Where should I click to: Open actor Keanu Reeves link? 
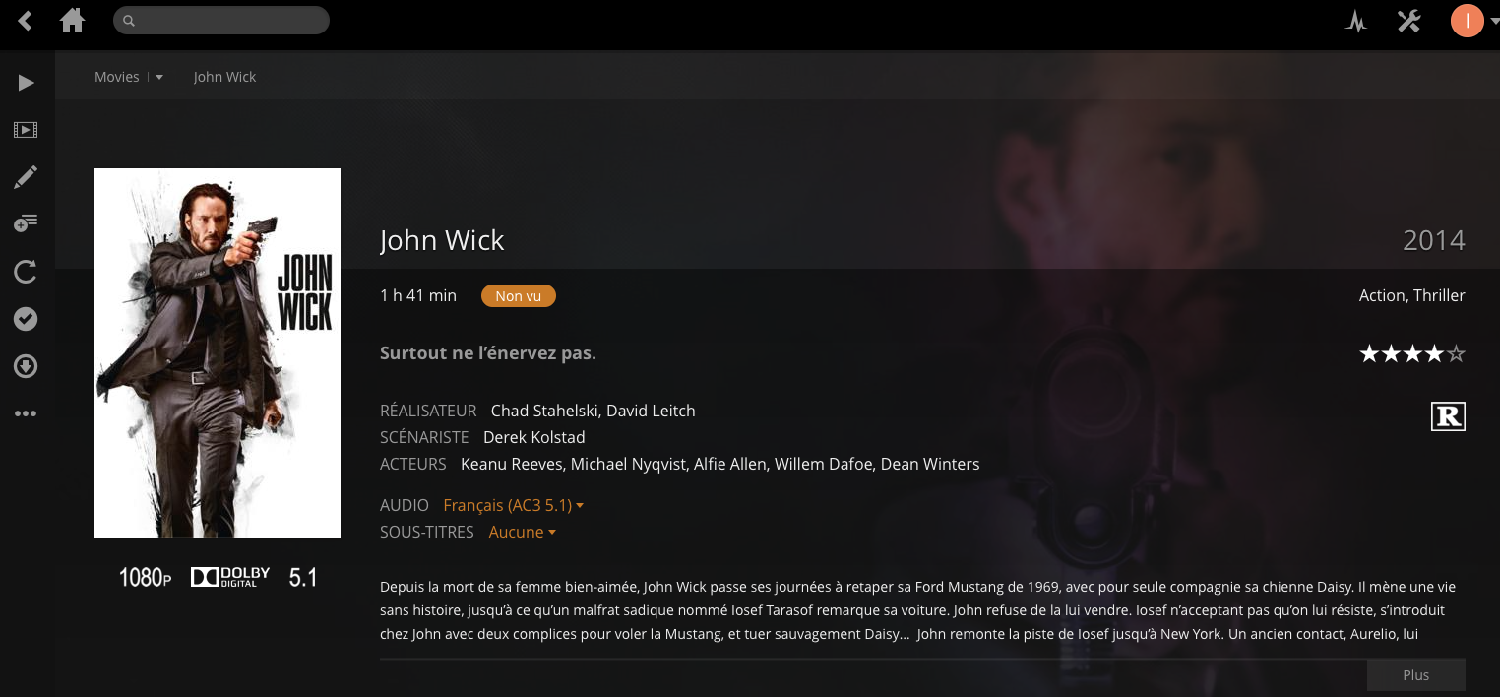tap(512, 464)
